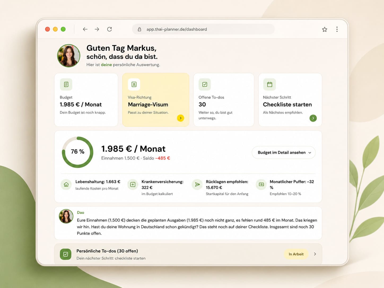Click 'Startkapital für den Anfang' text
Screen dimensions: 384x288
point(227,194)
